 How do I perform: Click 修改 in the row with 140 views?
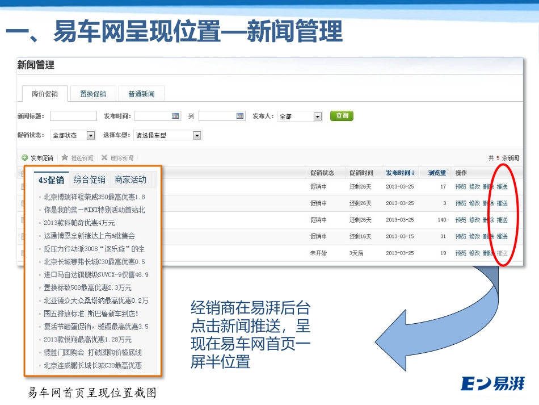tap(474, 219)
